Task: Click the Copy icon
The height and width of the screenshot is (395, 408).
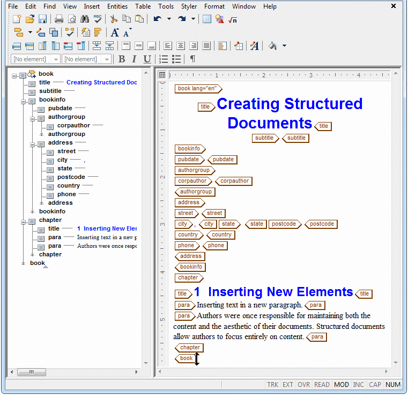Action: click(x=127, y=19)
